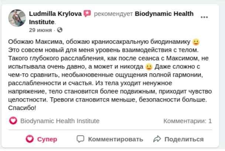Image resolution: width=225 pixels, height=151 pixels.
Task: Click the 29 июня post date
Action: click(x=40, y=30)
